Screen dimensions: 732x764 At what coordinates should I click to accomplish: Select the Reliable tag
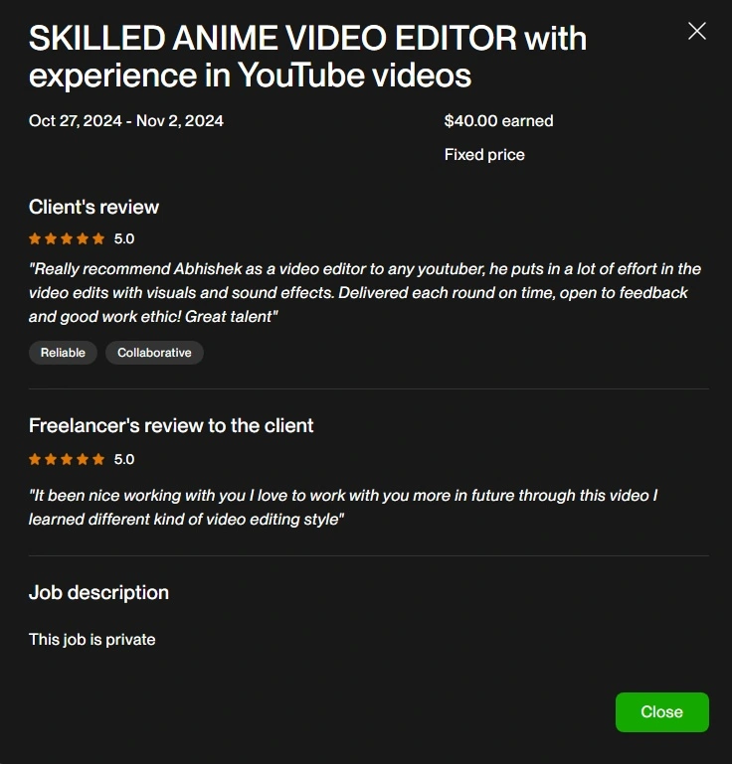63,353
